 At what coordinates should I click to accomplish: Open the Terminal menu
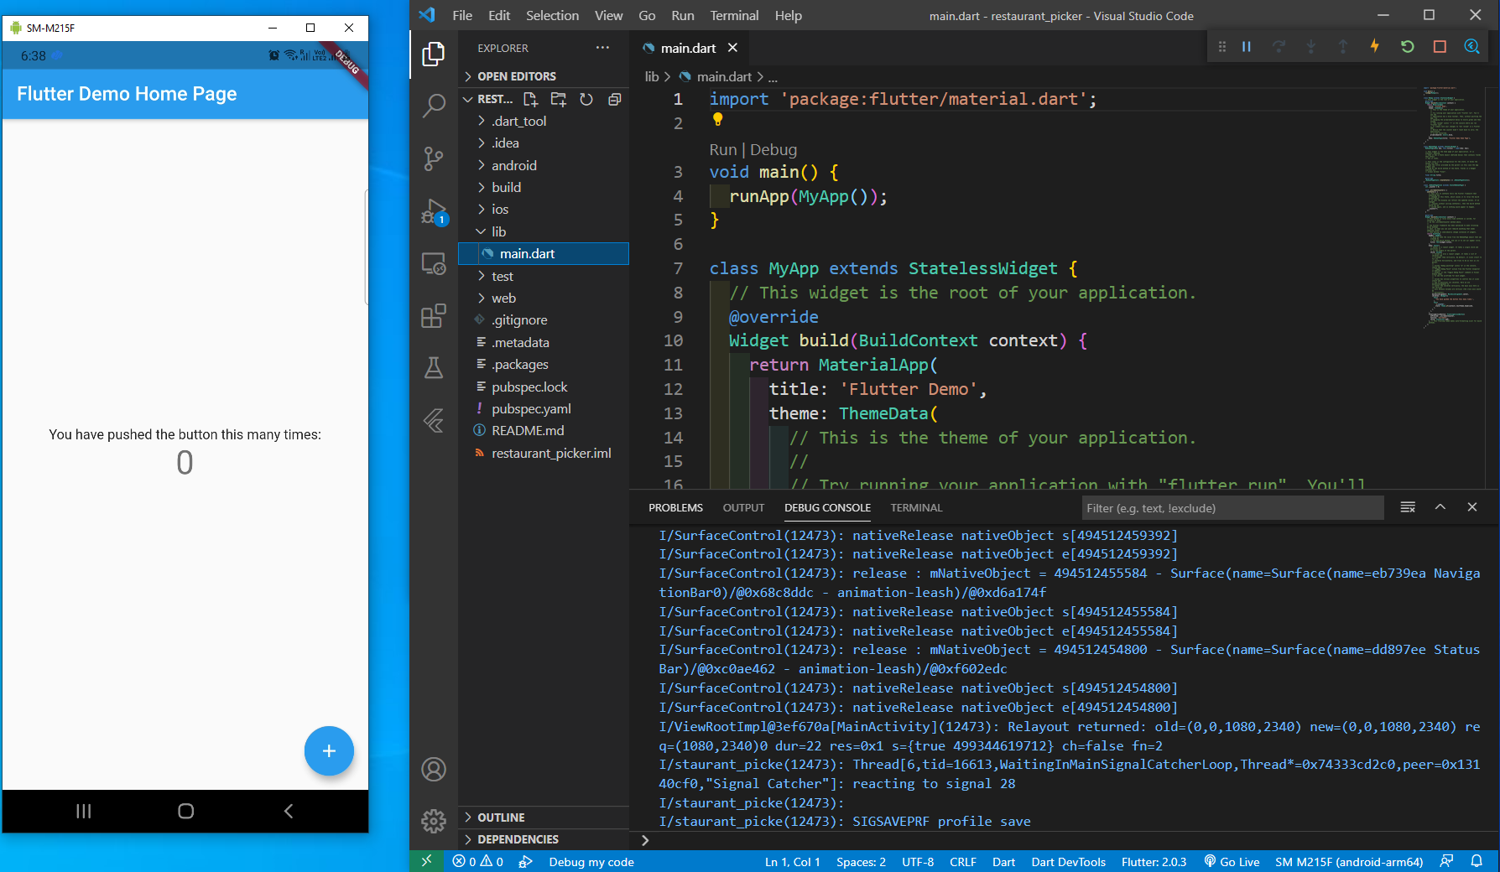coord(734,15)
